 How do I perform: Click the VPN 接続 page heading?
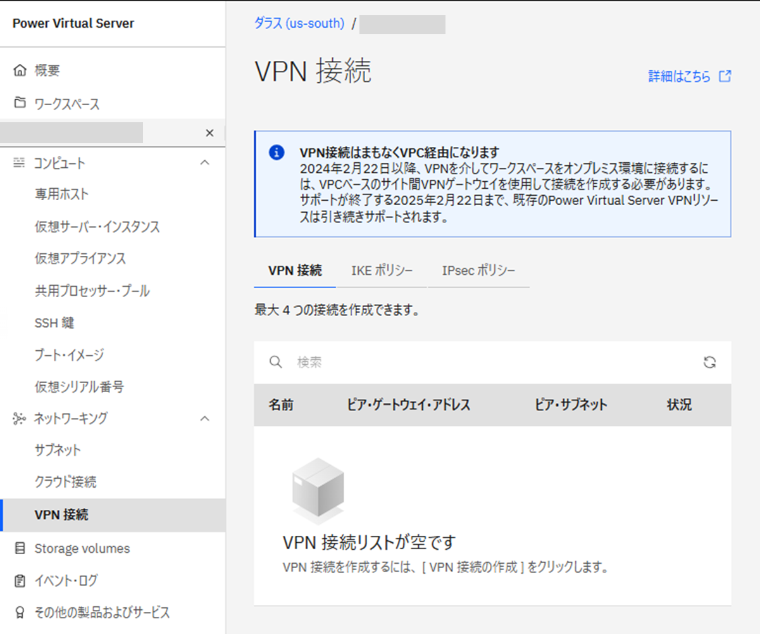pyautogui.click(x=313, y=72)
